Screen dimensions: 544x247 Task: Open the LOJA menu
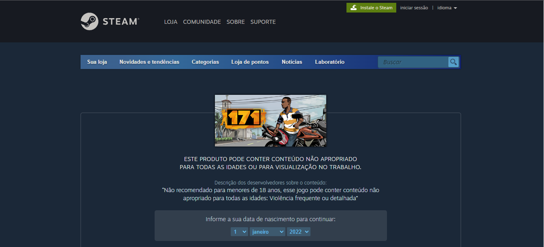pyautogui.click(x=171, y=22)
